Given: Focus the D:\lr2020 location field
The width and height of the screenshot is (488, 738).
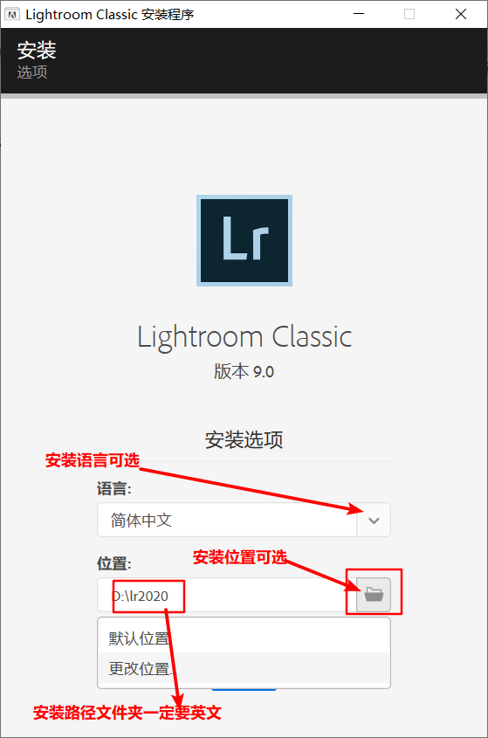Looking at the screenshot, I should tap(227, 596).
